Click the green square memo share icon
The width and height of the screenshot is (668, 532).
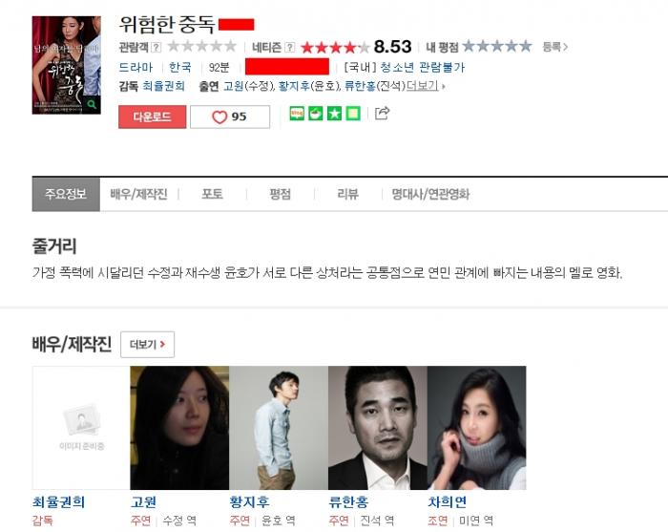coord(353,114)
